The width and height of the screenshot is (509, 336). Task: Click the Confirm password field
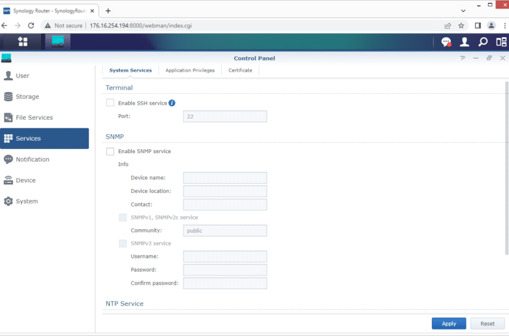tap(225, 283)
